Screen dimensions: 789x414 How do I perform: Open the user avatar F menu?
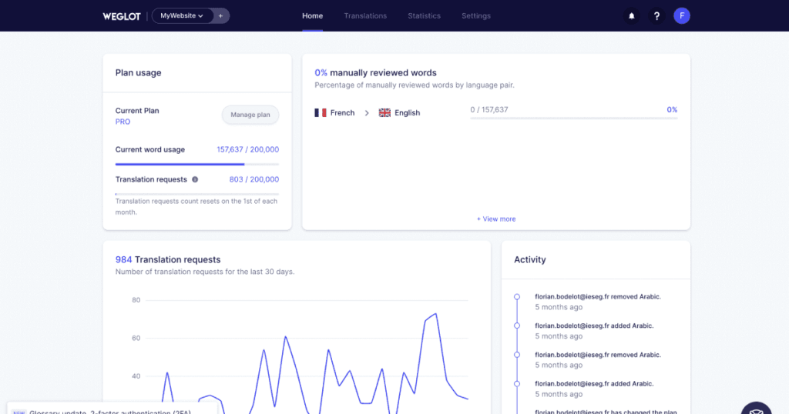681,15
